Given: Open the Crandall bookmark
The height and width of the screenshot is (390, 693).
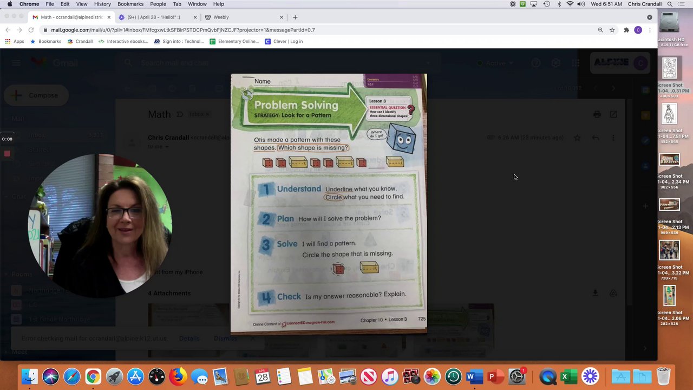Looking at the screenshot, I should pyautogui.click(x=80, y=41).
